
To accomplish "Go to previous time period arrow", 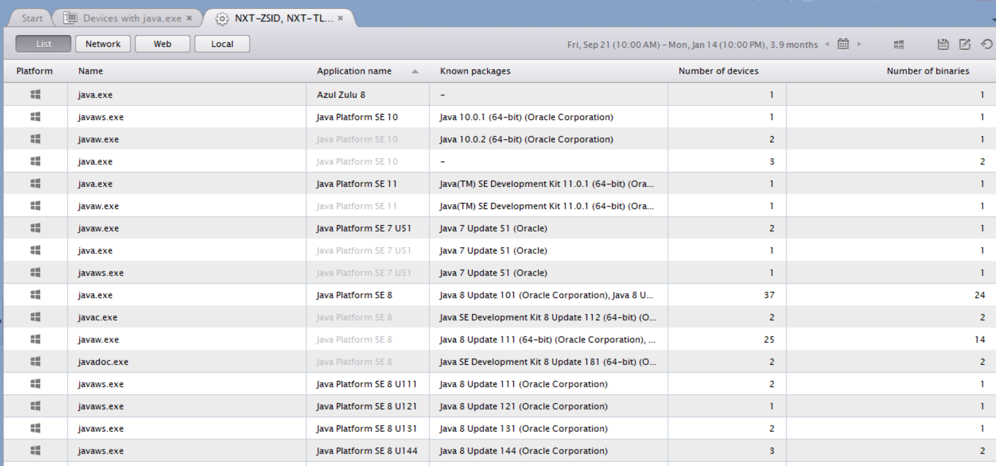I will point(827,45).
